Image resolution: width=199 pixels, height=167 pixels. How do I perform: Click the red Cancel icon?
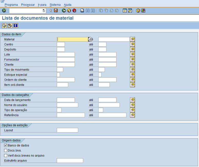click(74, 11)
